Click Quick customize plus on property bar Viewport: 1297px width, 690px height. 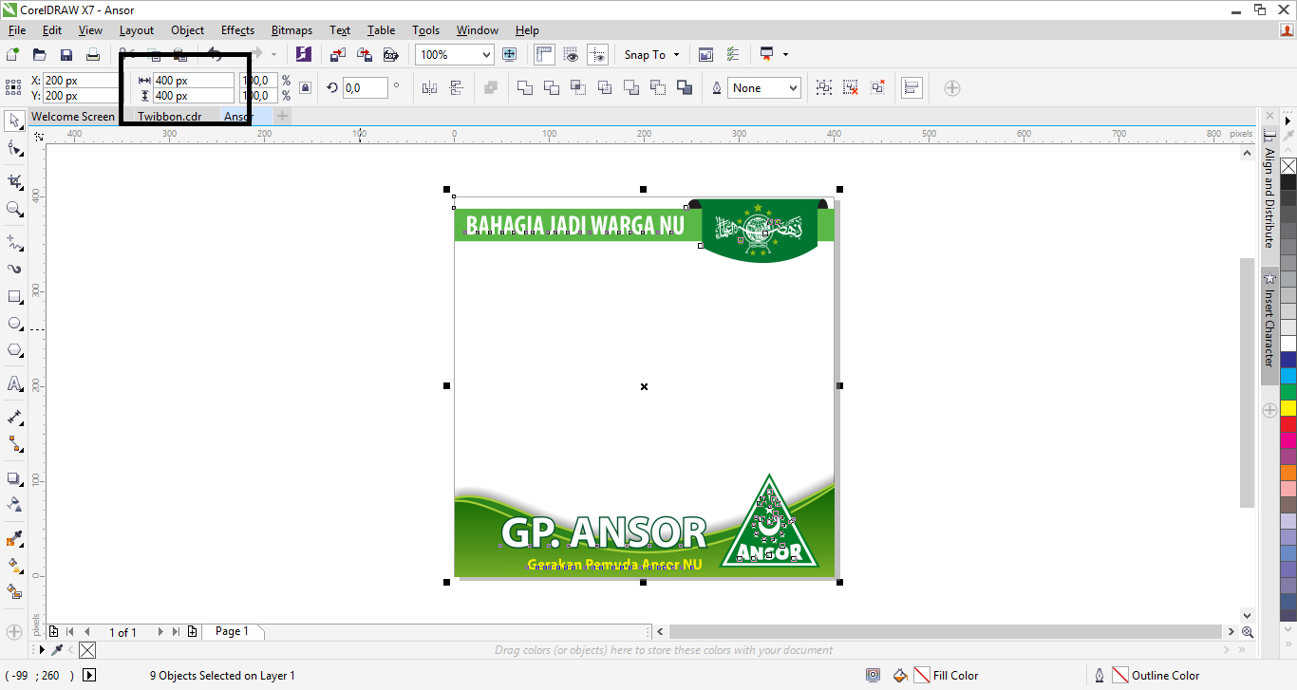tap(952, 88)
